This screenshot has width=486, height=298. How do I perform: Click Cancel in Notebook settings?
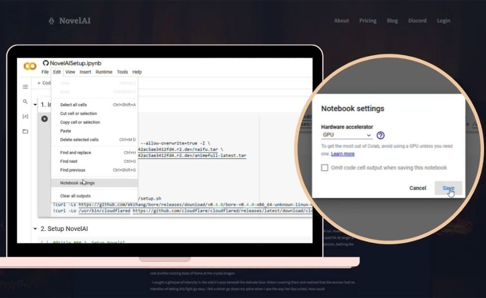(418, 188)
